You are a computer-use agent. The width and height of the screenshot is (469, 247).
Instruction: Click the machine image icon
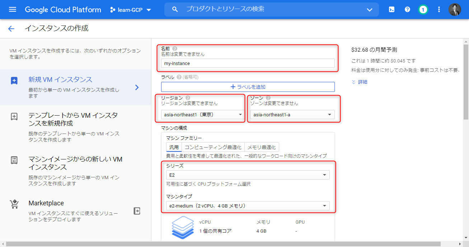14,160
